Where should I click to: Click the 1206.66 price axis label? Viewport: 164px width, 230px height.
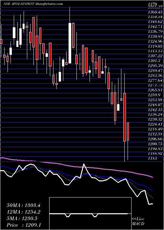coord(155,139)
